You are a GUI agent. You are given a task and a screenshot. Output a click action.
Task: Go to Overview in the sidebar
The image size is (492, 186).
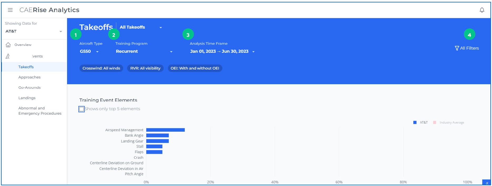[x=23, y=45]
